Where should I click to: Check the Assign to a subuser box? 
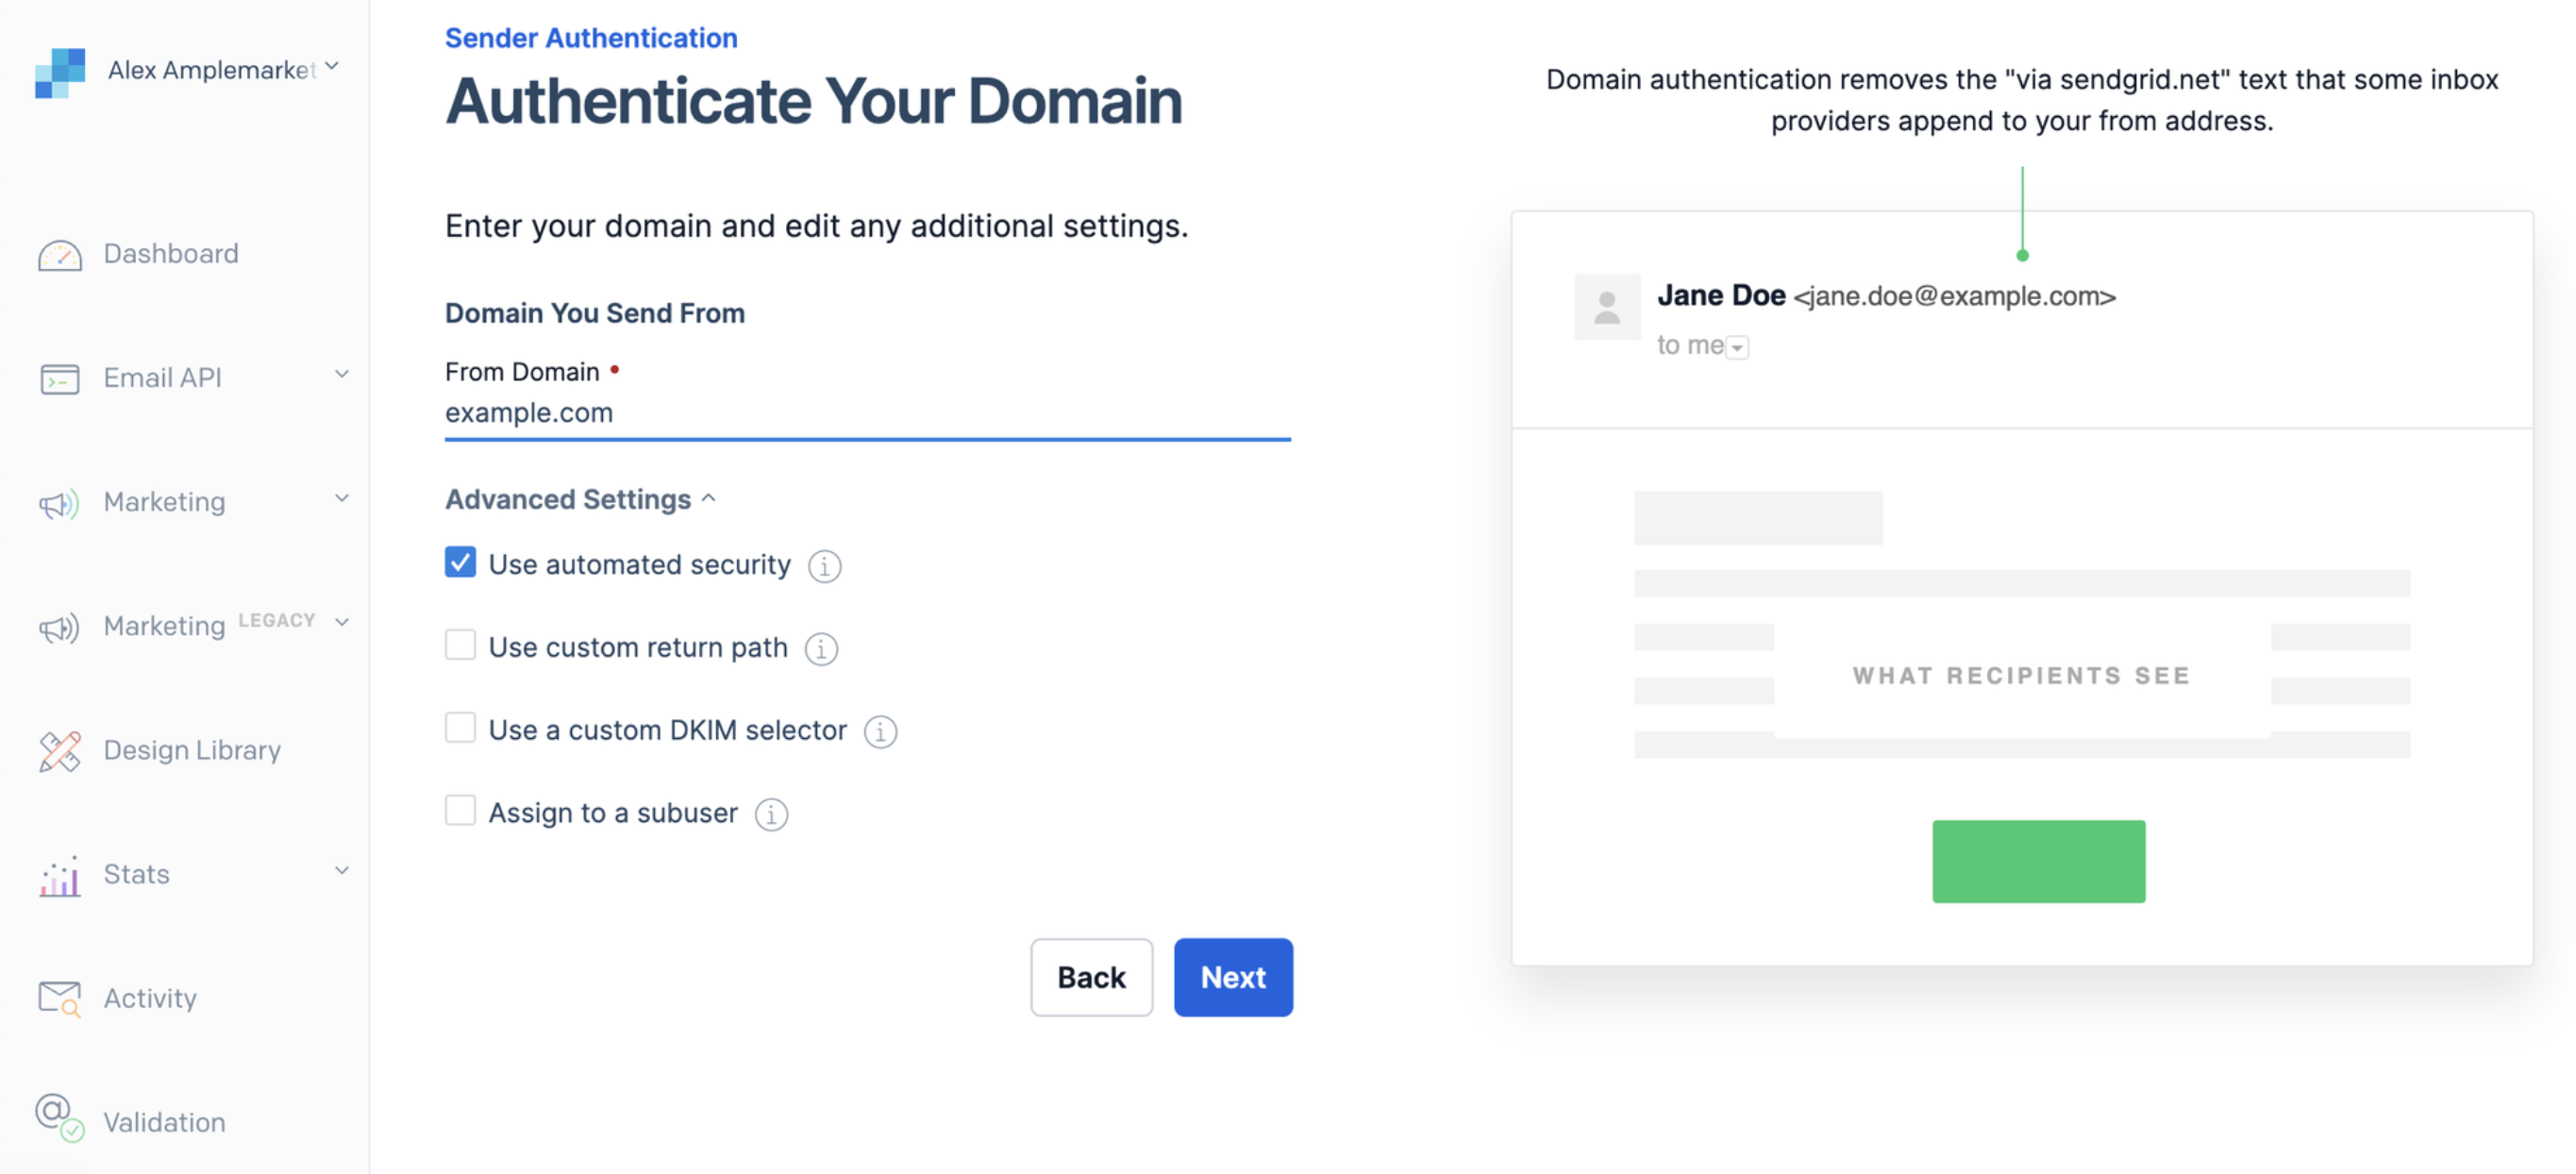click(460, 811)
